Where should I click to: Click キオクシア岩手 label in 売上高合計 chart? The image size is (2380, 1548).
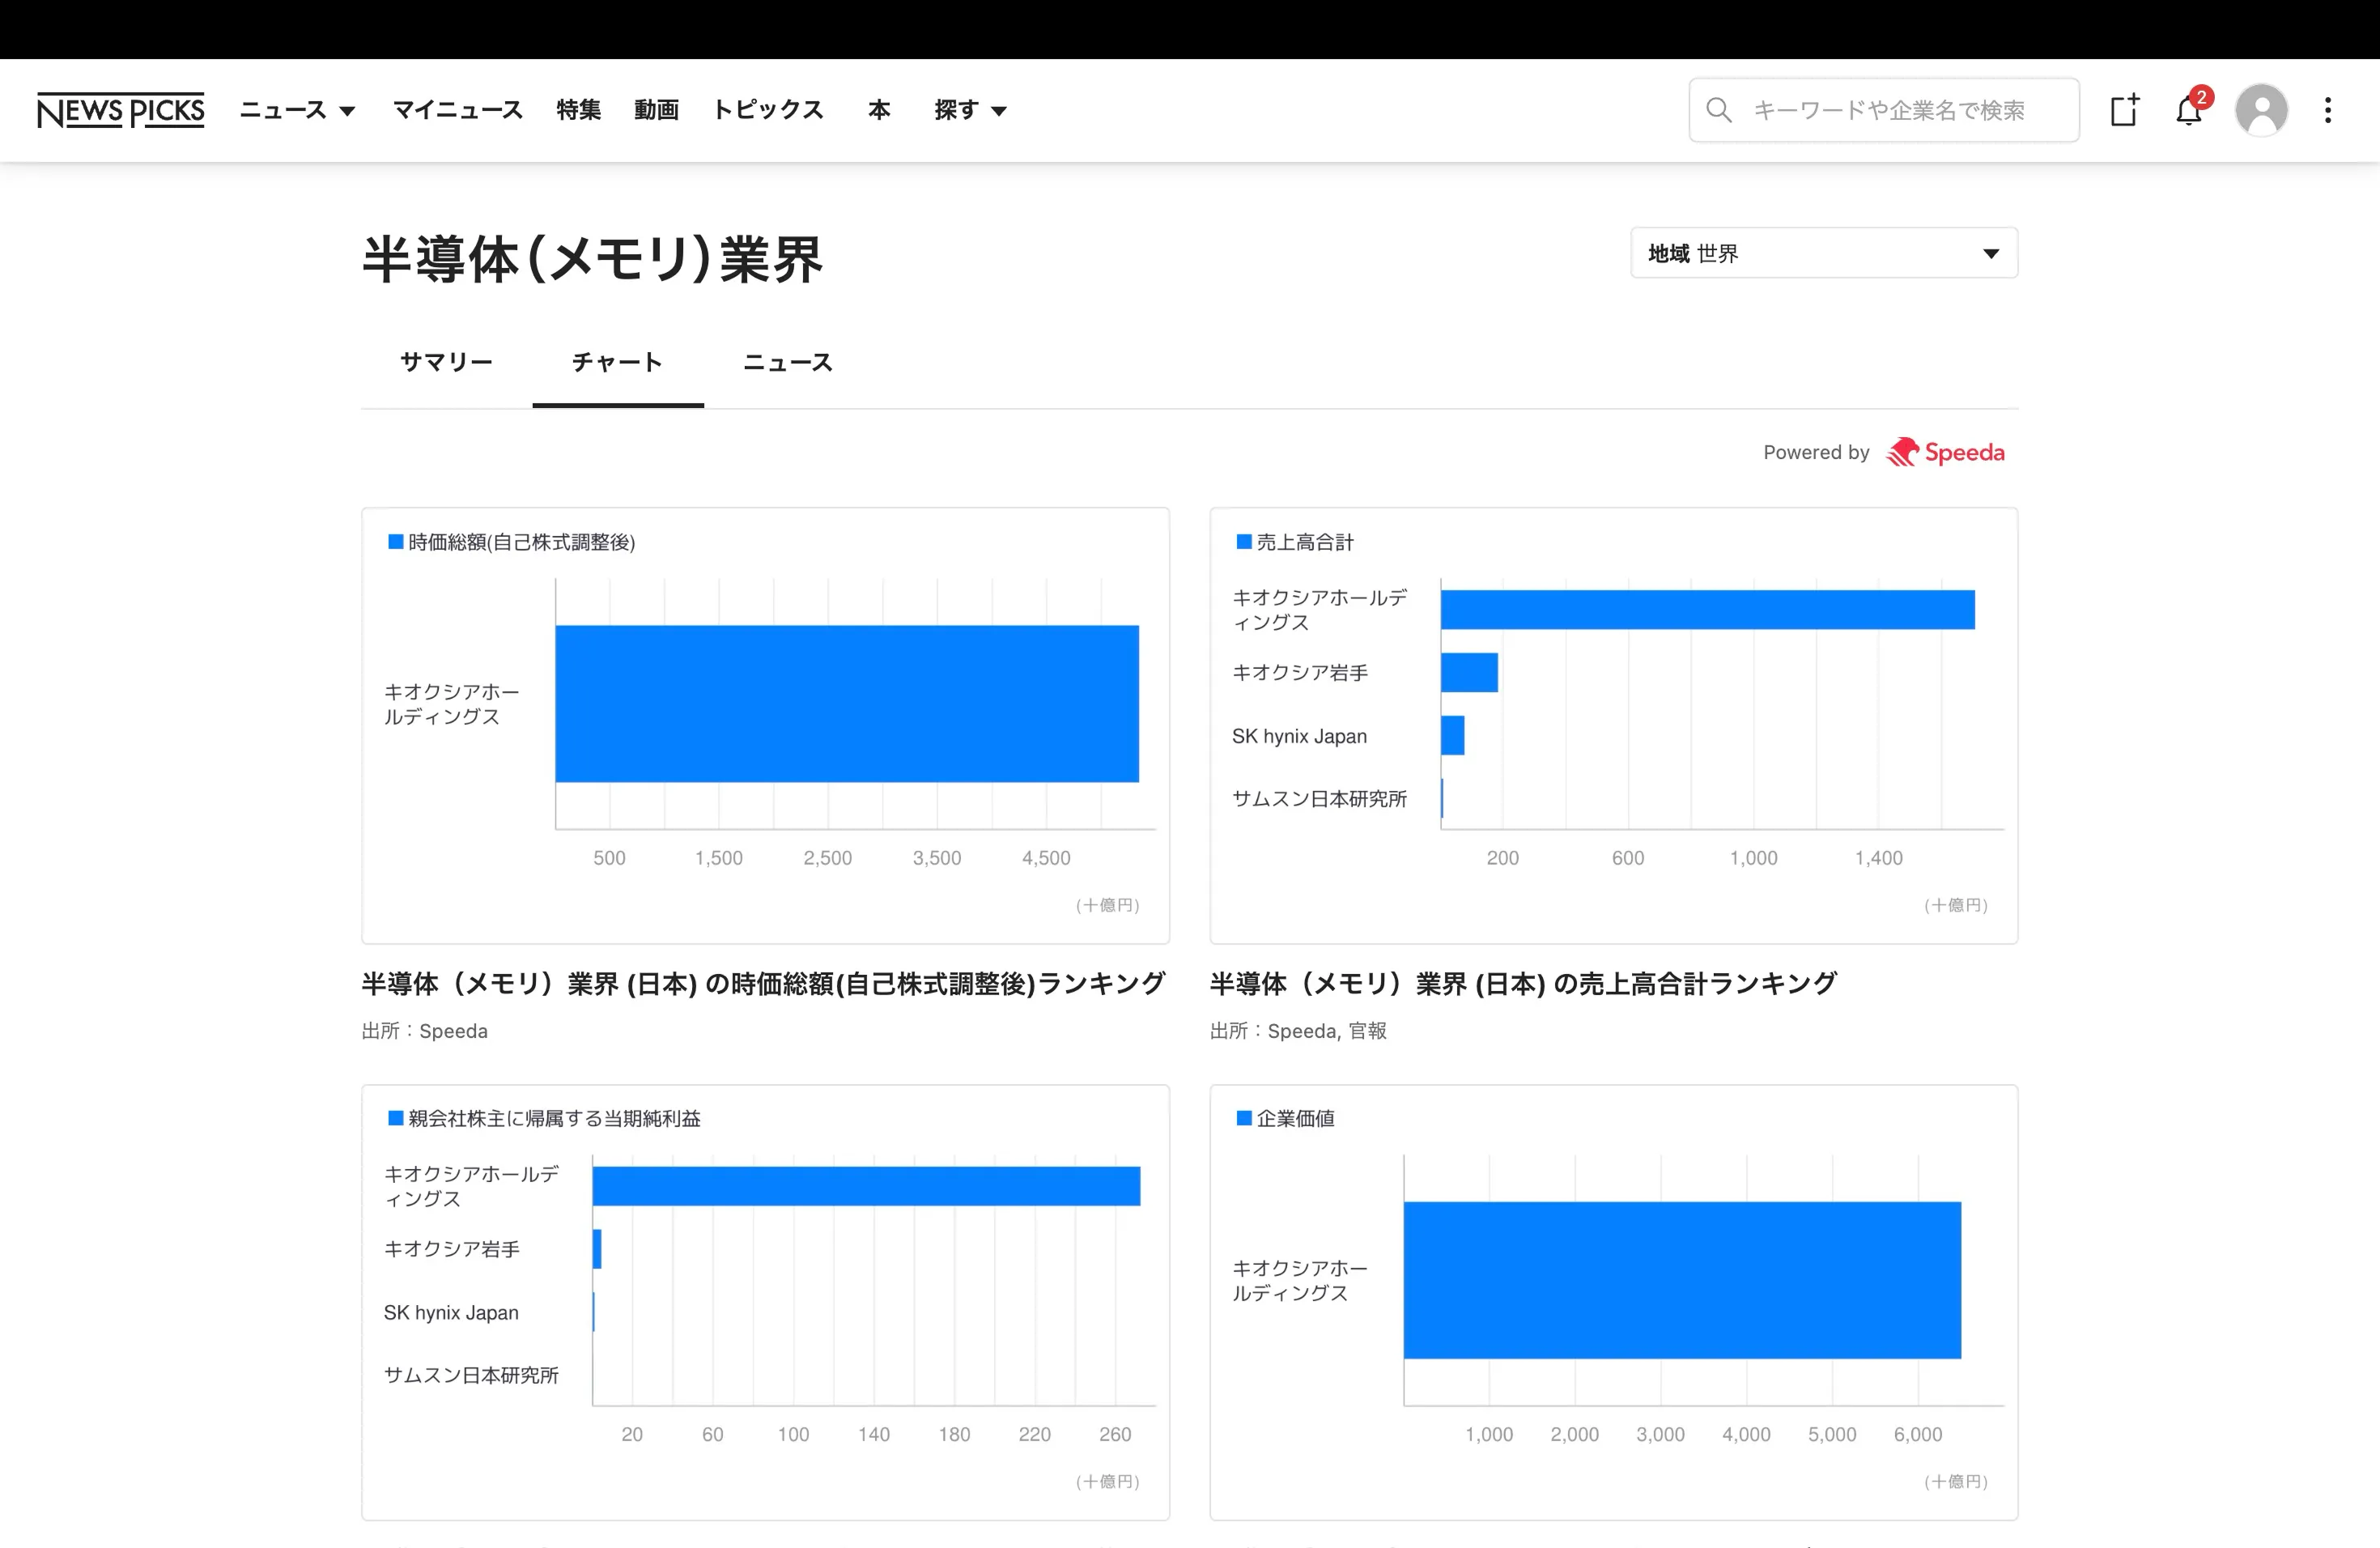coord(1300,673)
